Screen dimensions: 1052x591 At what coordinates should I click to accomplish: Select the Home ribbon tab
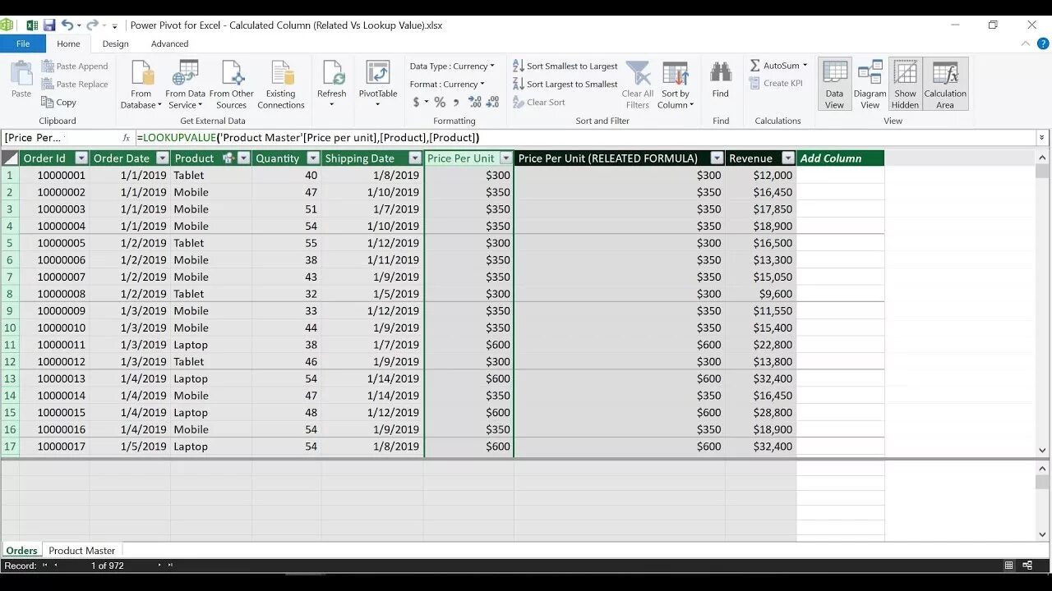(x=68, y=44)
